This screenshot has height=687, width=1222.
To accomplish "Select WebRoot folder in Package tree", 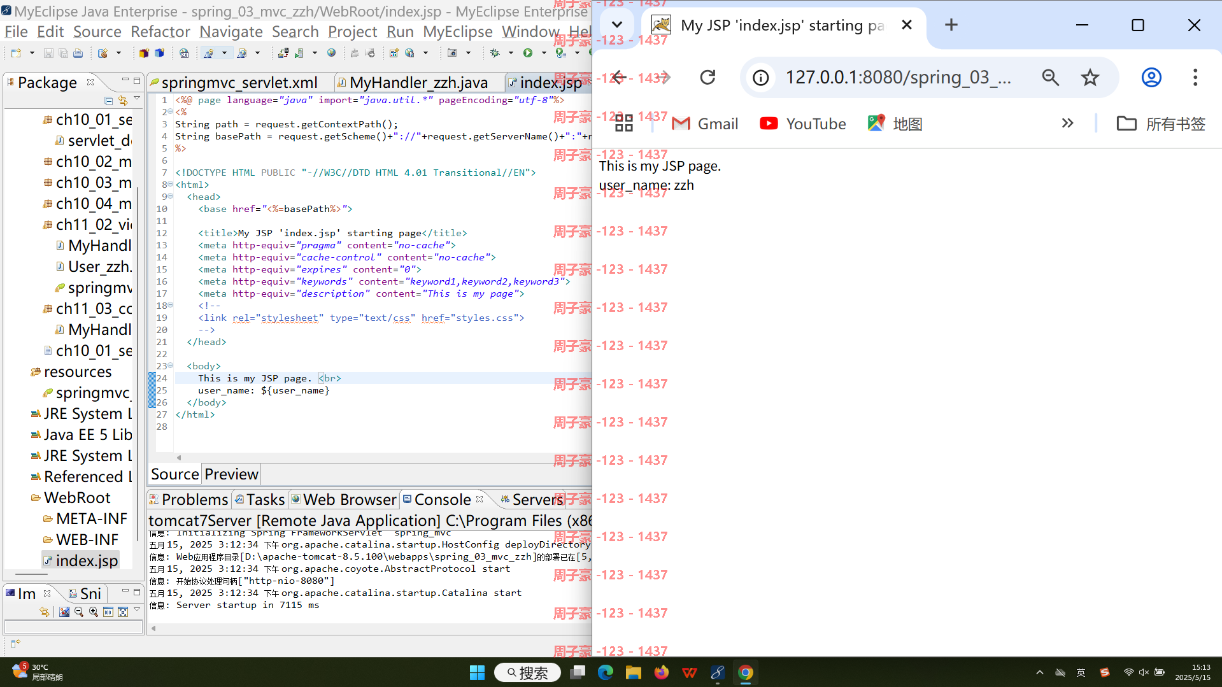I will pyautogui.click(x=71, y=498).
